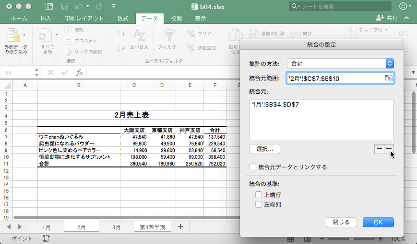Click the minus remove reference button
The image size is (417, 244).
click(x=379, y=149)
